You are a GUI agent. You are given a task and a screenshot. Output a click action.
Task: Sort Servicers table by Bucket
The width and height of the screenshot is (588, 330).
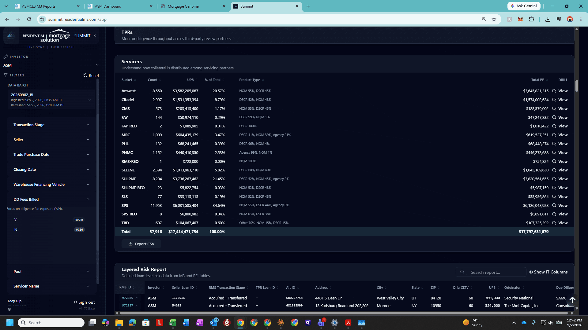(x=129, y=80)
